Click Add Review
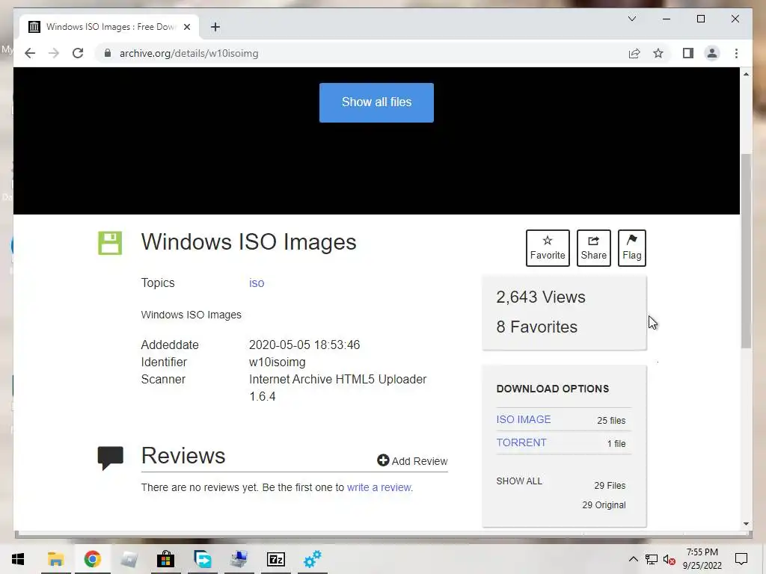766x574 pixels. point(412,460)
